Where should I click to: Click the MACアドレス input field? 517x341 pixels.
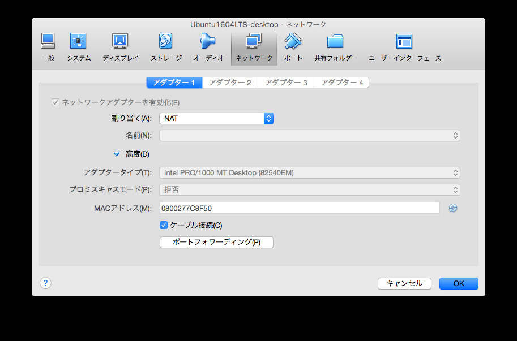click(300, 208)
